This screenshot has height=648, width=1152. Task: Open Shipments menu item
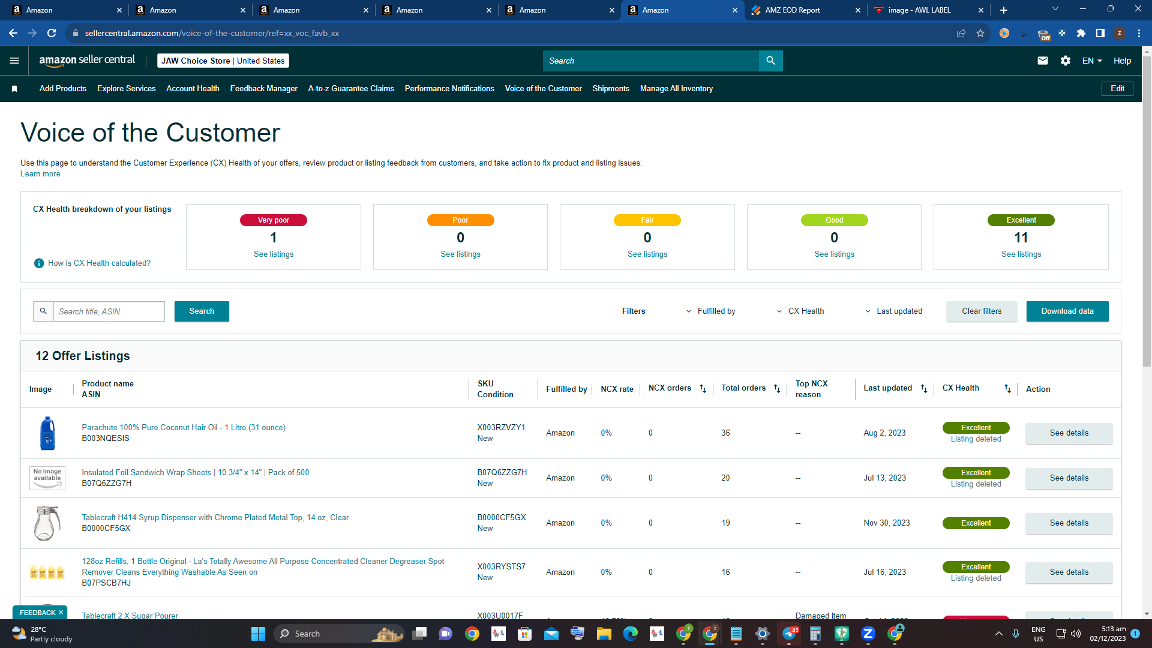611,89
